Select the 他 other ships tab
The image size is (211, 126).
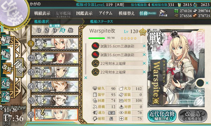[x=70, y=30]
